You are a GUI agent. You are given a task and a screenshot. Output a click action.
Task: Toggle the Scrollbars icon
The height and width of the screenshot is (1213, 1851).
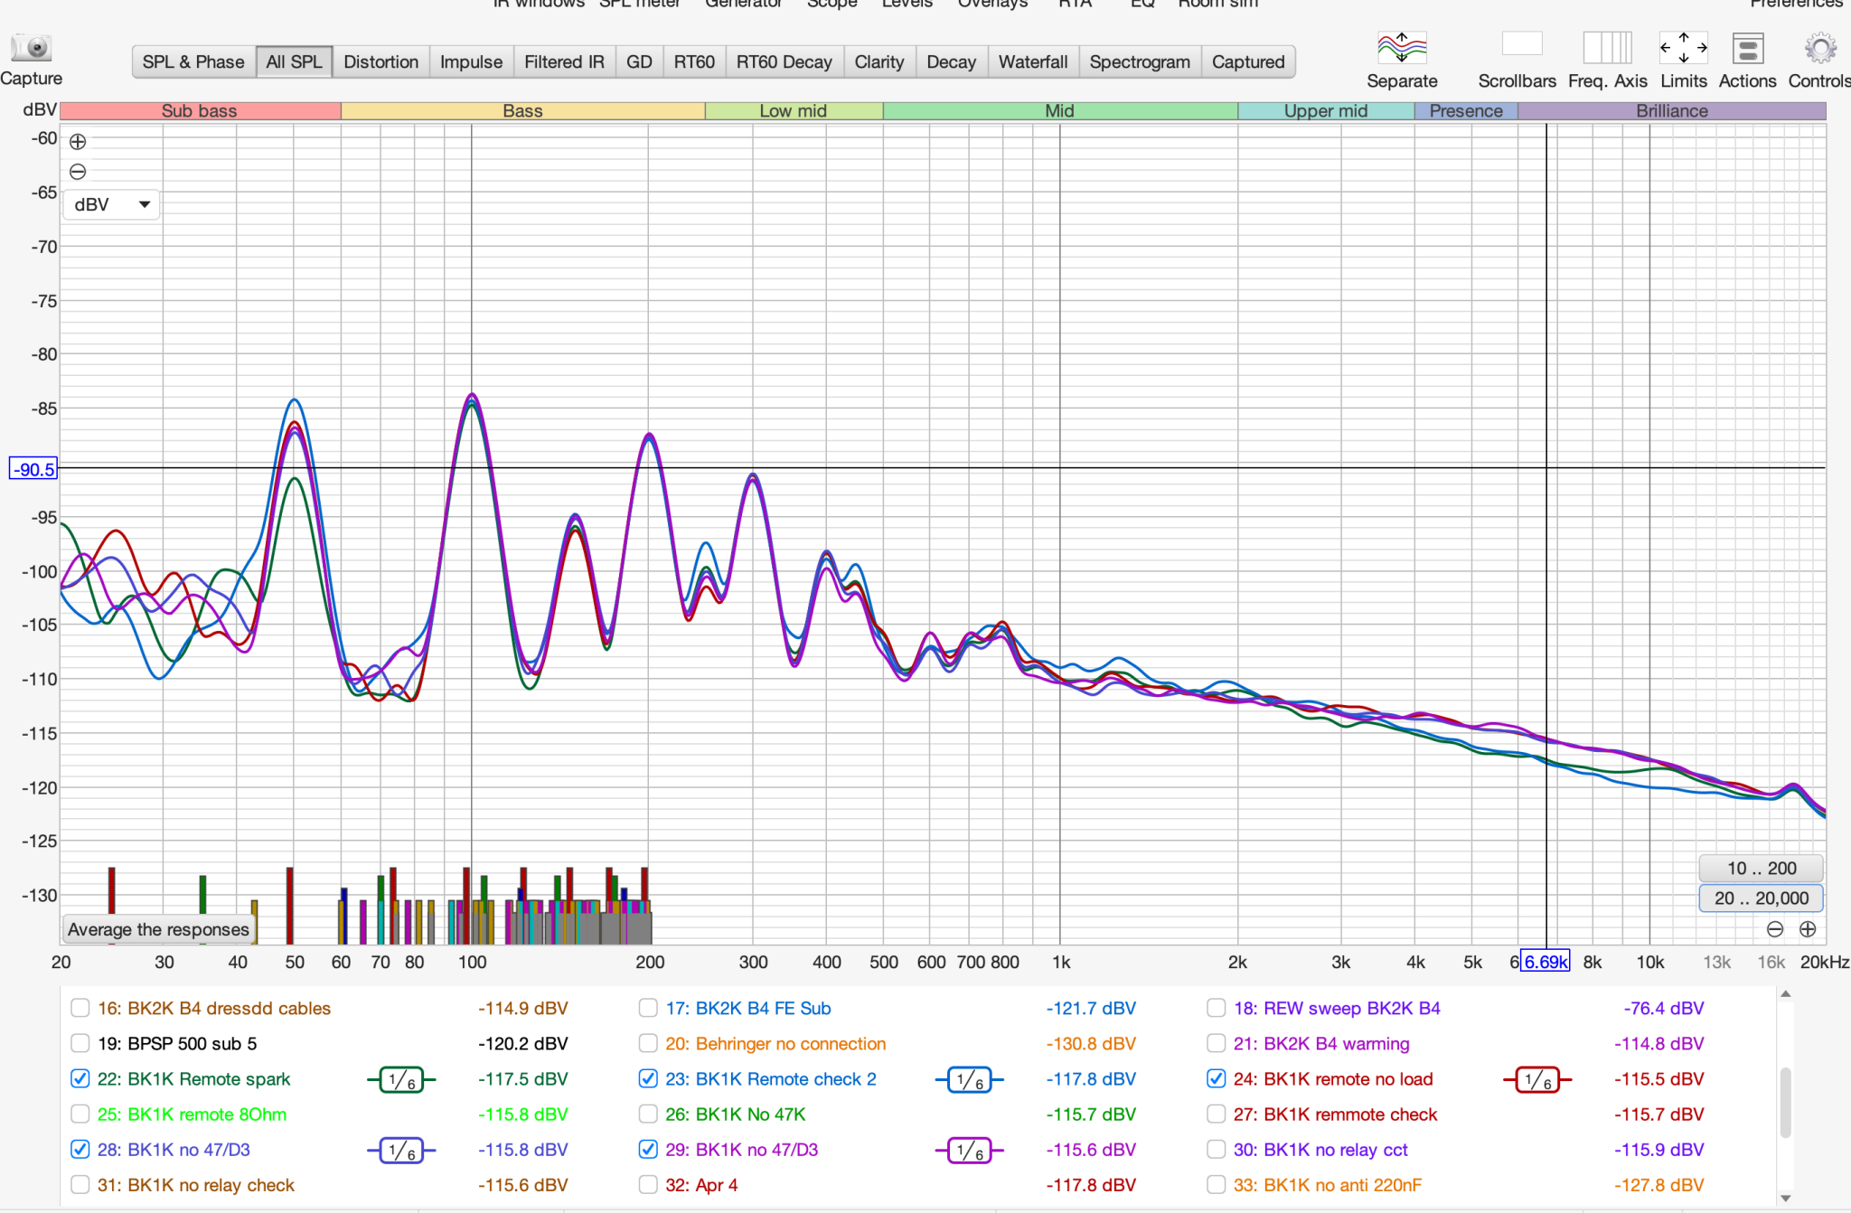[1522, 43]
